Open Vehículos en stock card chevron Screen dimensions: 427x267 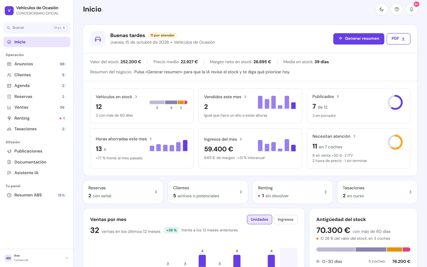(136, 97)
